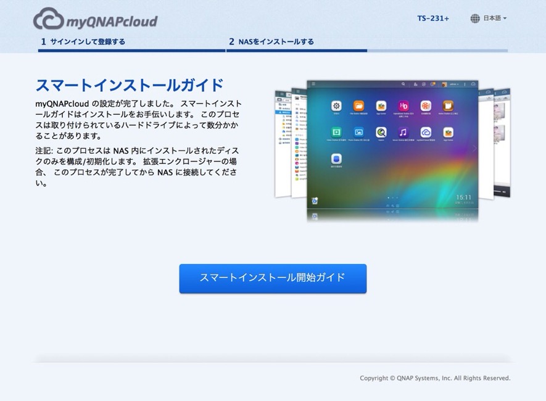
Task: Click the スマートインストールガイド heading
Action: pos(129,85)
